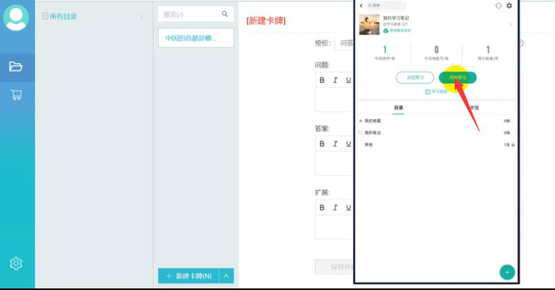Focus the phone app search box

386,6
